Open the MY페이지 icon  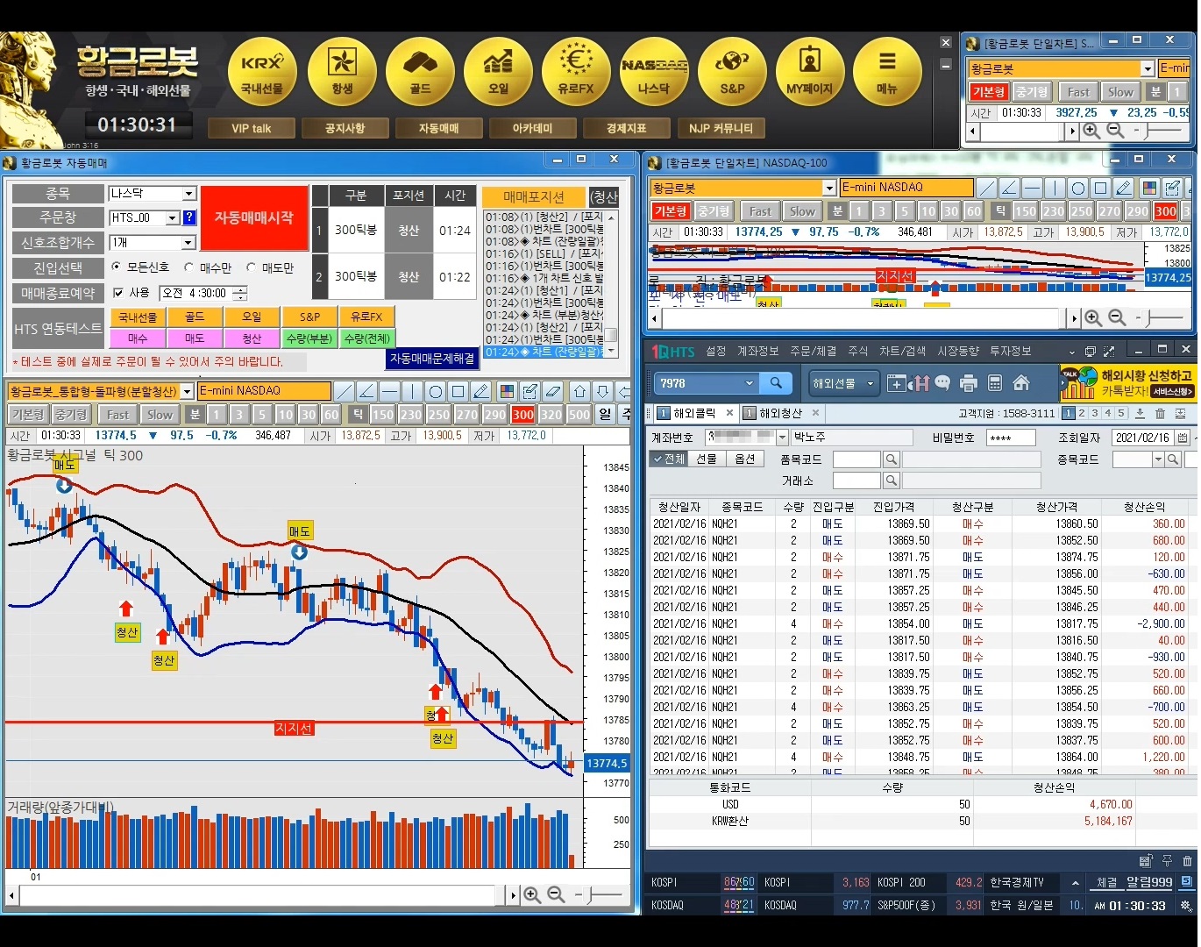(810, 72)
